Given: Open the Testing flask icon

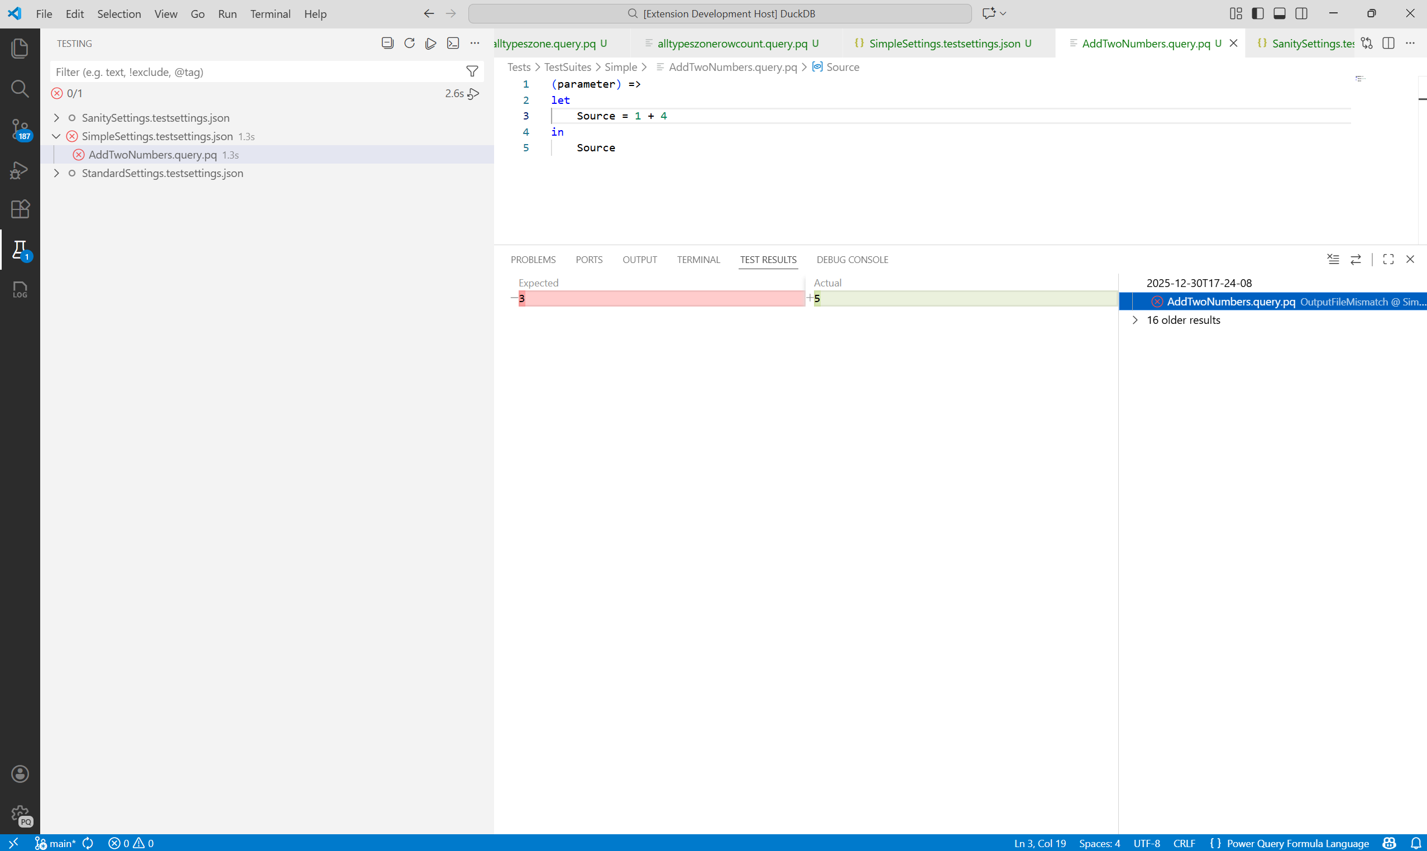Looking at the screenshot, I should pyautogui.click(x=20, y=250).
